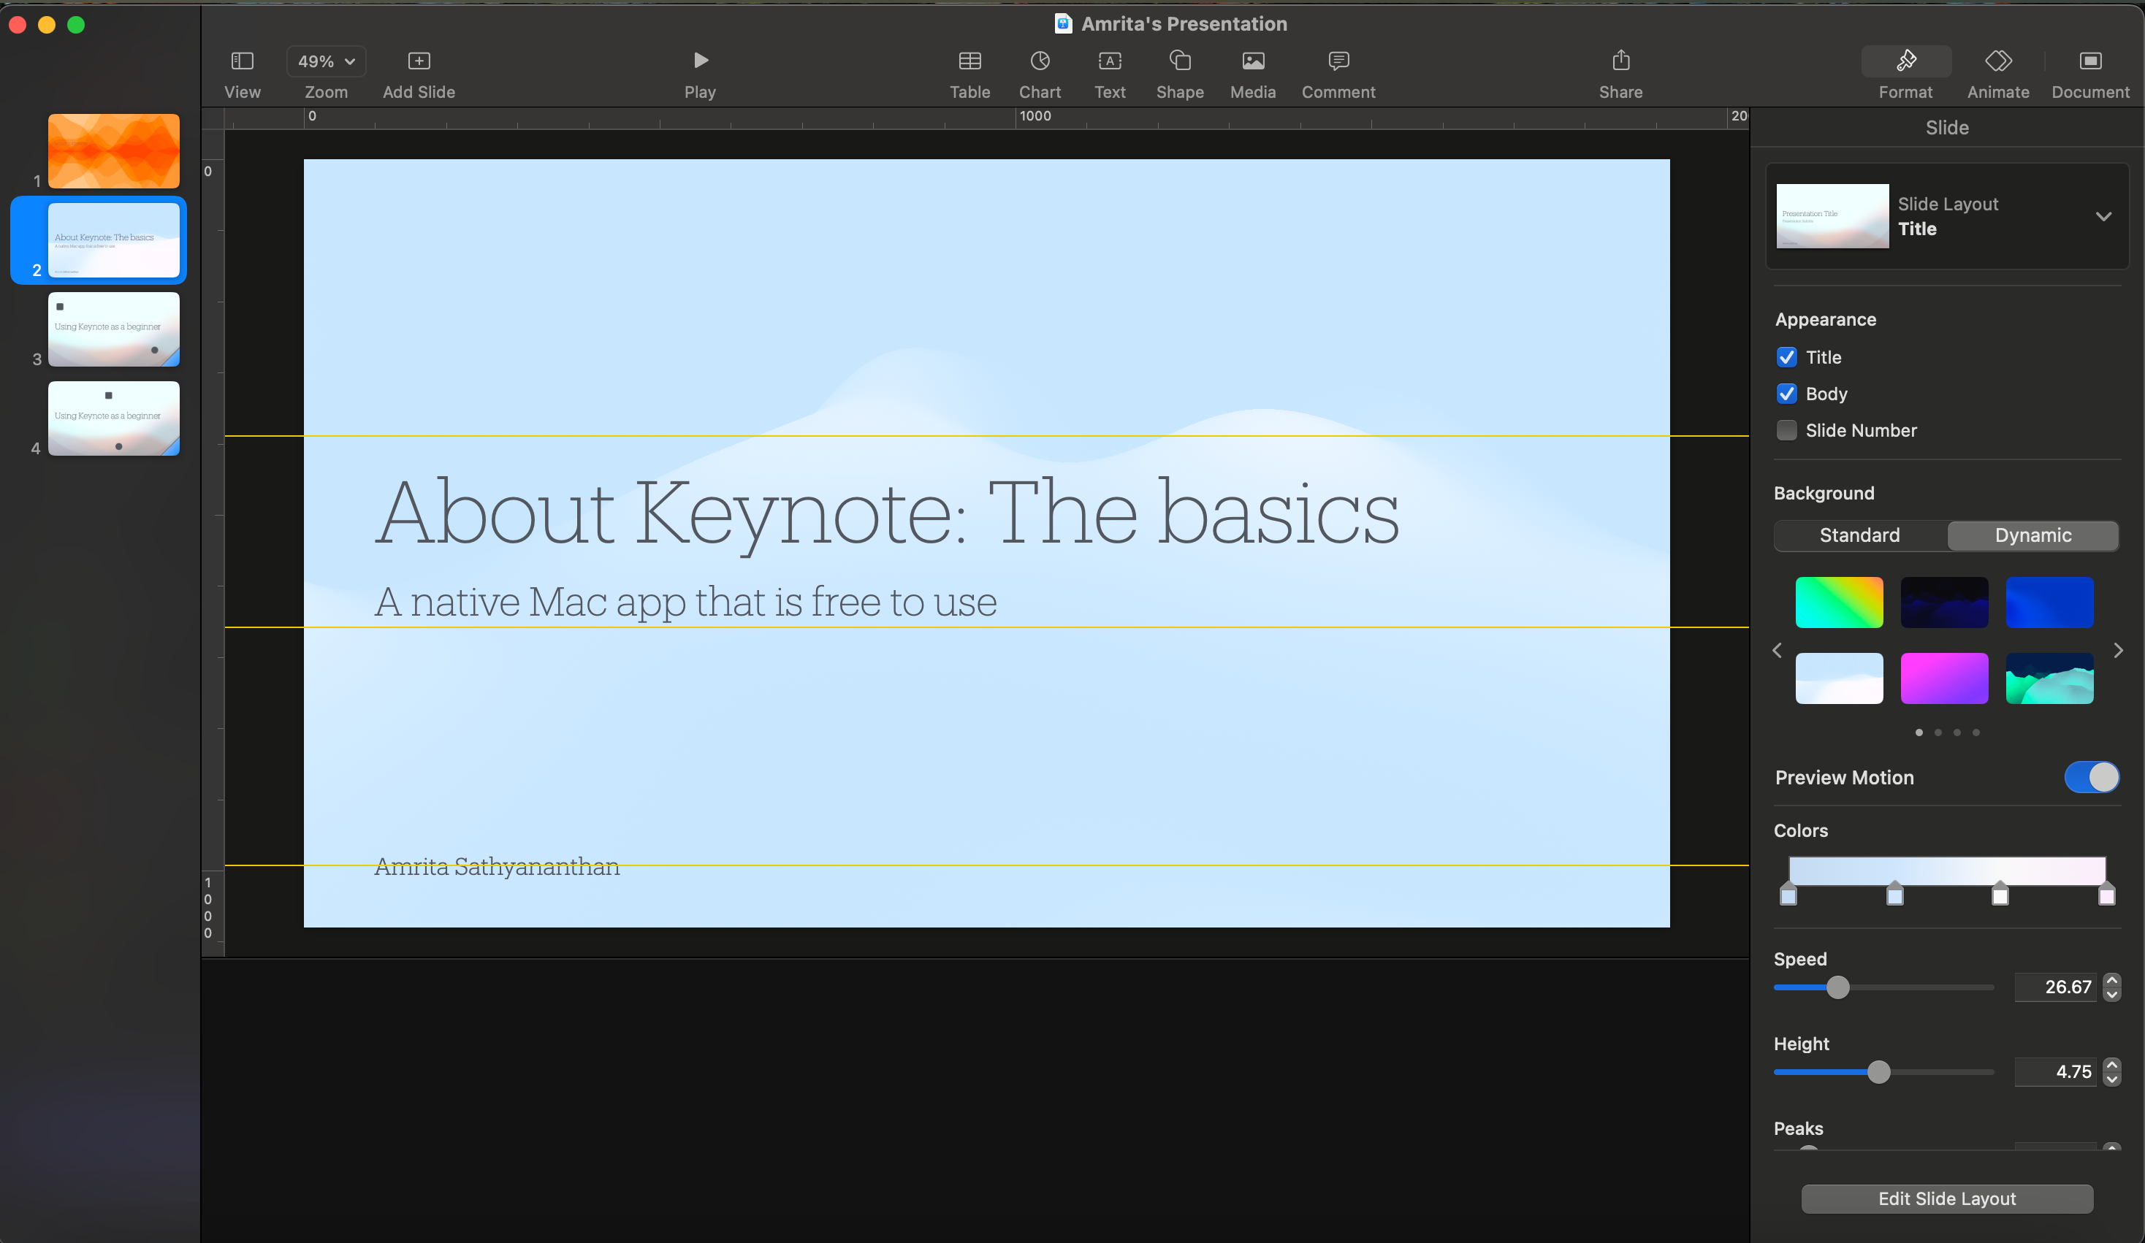Select the teal-green background swatch
The width and height of the screenshot is (2145, 1243).
click(x=2050, y=678)
